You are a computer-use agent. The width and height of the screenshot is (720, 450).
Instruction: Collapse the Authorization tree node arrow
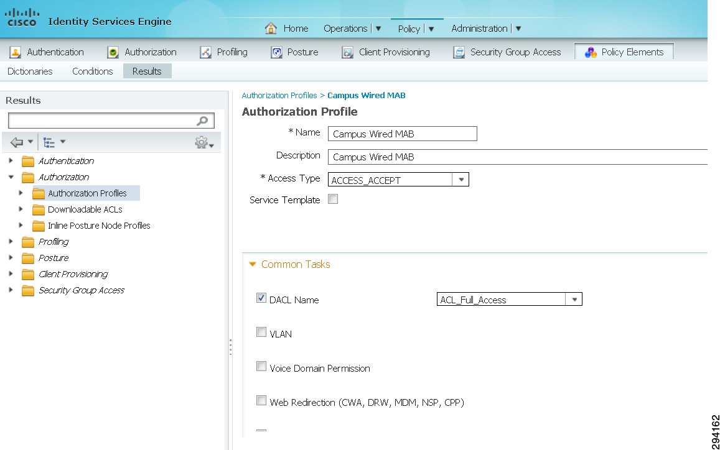[11, 177]
